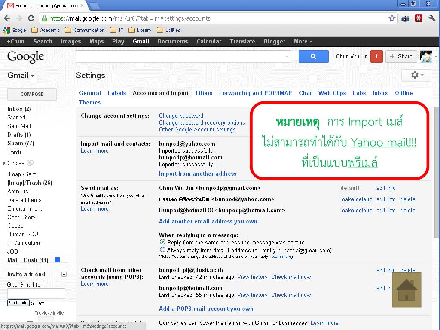Switch to the General settings tab

[90, 93]
